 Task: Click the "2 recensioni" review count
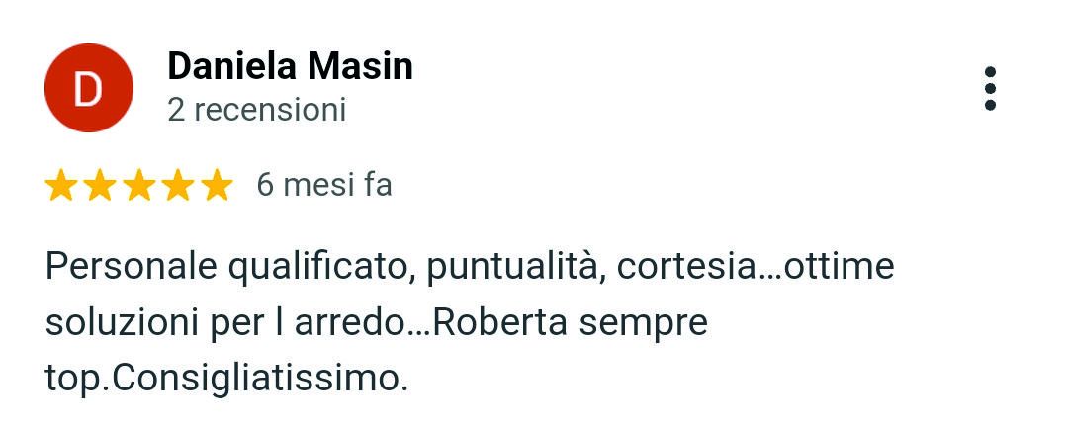coord(257,110)
